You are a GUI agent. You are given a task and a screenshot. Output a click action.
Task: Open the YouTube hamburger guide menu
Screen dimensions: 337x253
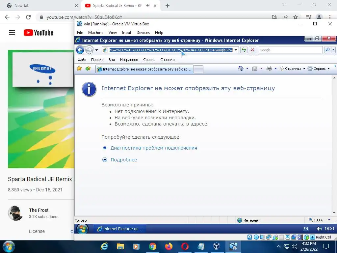pos(12,33)
